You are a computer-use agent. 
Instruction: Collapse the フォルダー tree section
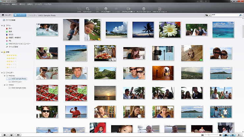point(2,72)
